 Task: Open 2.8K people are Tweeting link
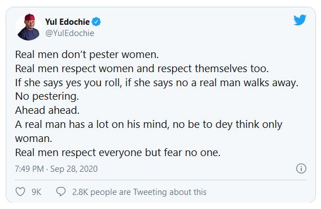(139, 192)
